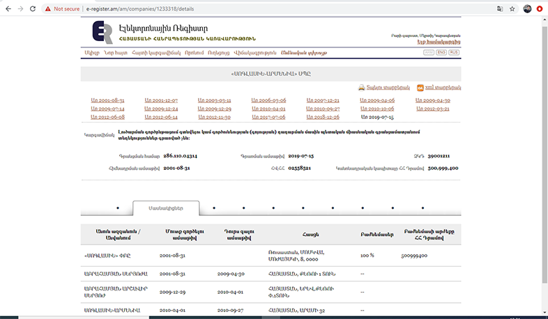Switch site language to ENG

tap(441, 52)
